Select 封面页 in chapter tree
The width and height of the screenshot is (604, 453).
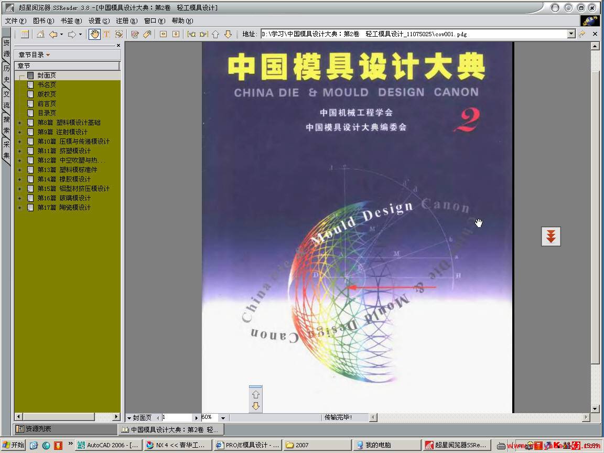tap(47, 75)
